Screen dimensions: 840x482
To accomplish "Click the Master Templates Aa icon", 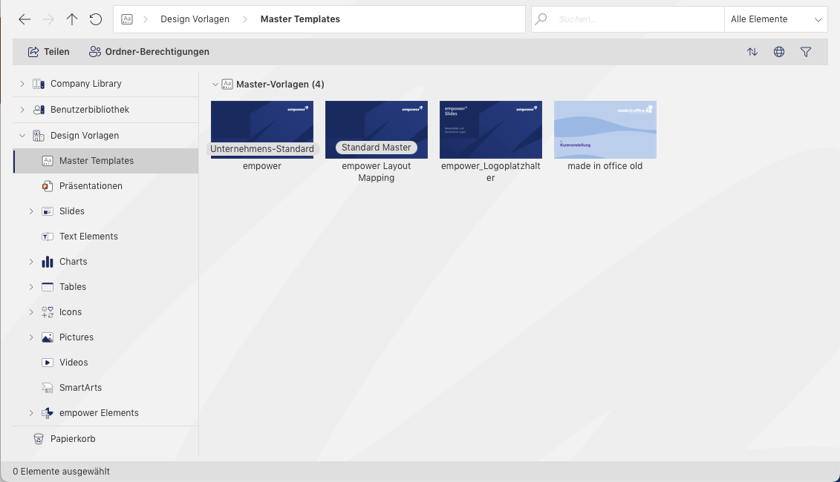I will (x=47, y=161).
